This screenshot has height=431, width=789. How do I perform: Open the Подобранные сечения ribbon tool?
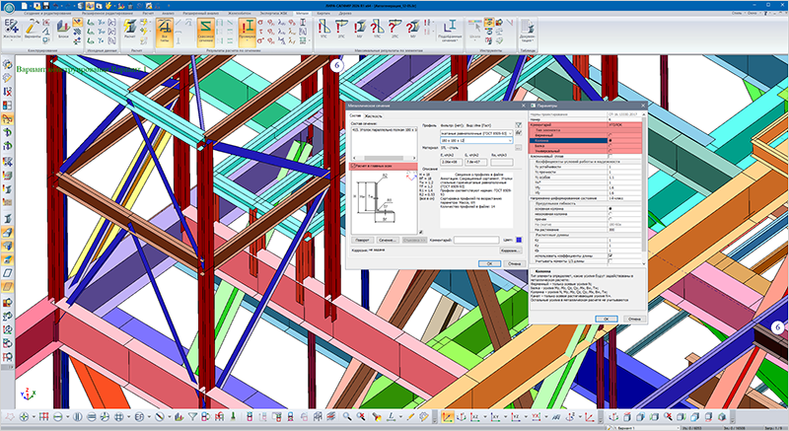pos(450,31)
